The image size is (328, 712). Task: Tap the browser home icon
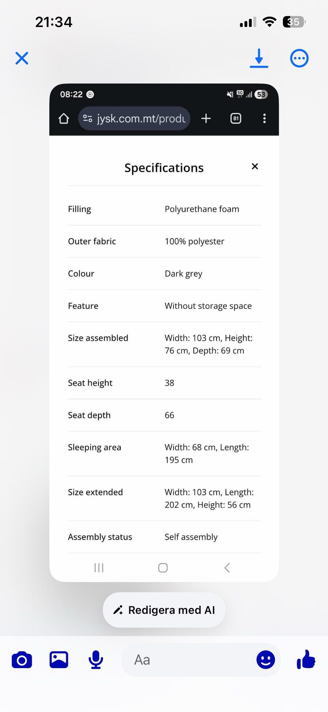64,119
